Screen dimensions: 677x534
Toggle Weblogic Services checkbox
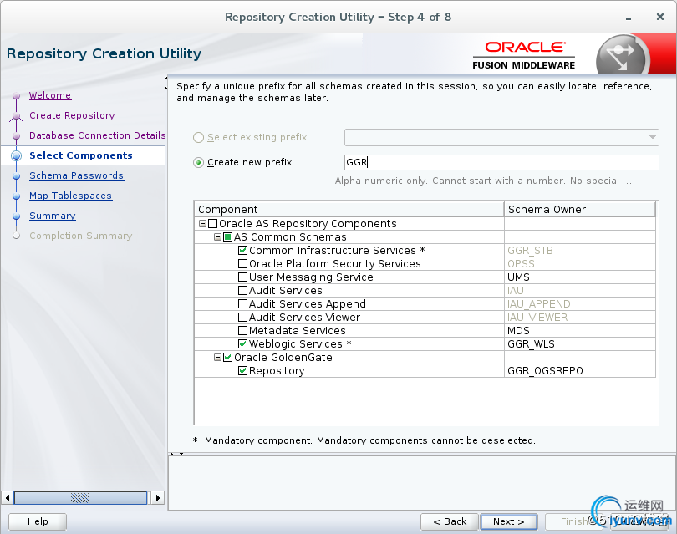point(243,344)
